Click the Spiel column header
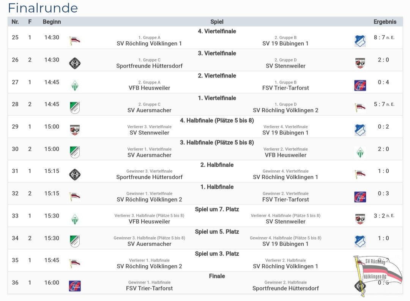 coord(217,22)
